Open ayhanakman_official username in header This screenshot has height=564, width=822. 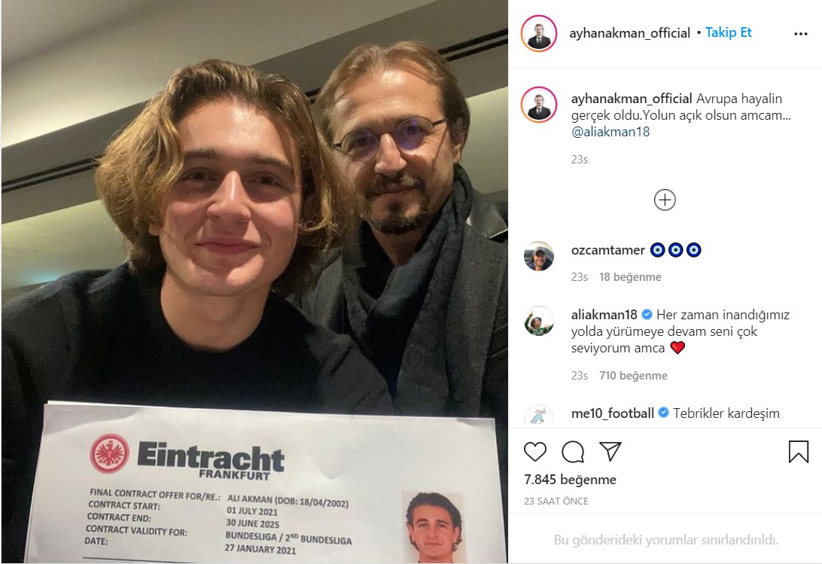[x=629, y=33]
